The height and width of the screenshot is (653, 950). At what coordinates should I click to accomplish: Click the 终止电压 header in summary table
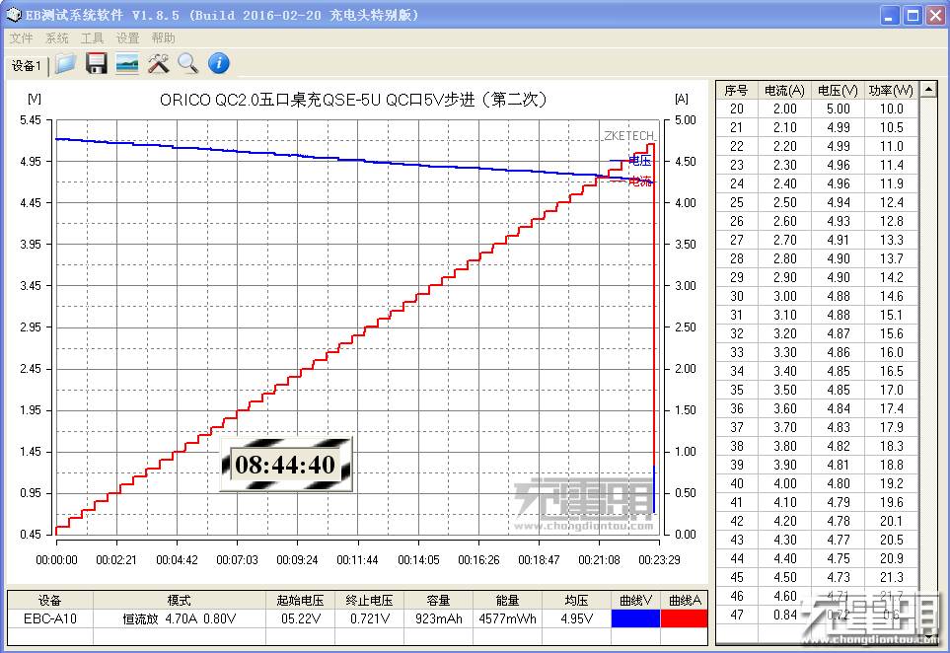[x=370, y=601]
